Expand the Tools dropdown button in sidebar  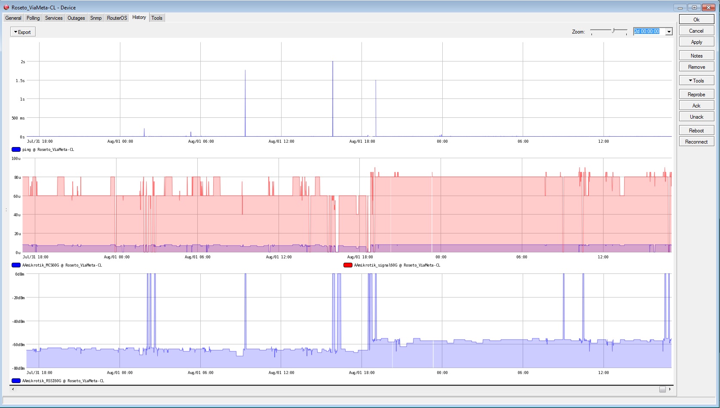(696, 80)
